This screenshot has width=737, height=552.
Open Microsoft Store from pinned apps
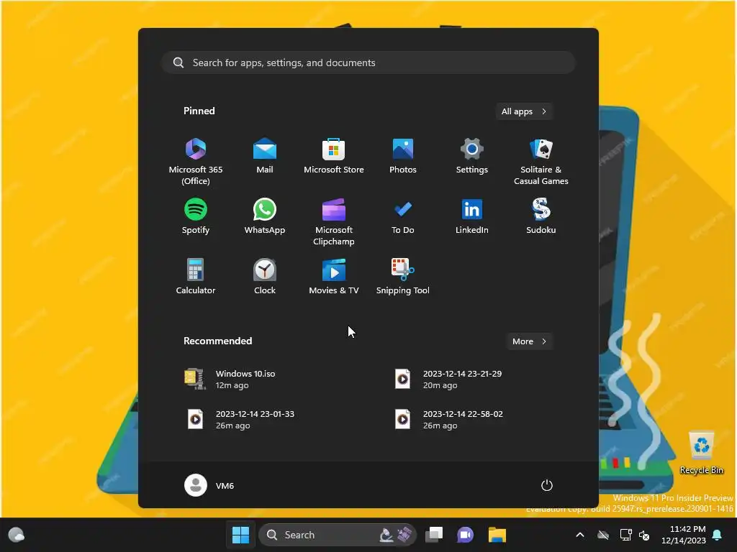coord(334,156)
